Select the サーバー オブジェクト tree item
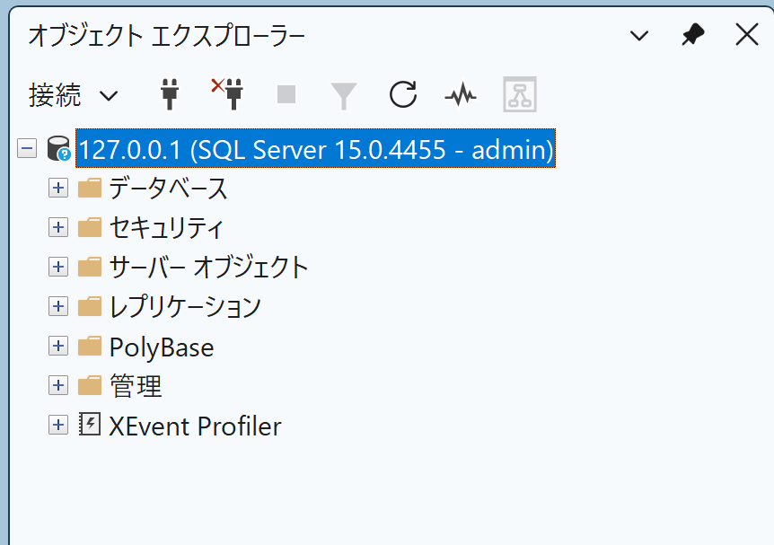The width and height of the screenshot is (774, 545). [208, 268]
